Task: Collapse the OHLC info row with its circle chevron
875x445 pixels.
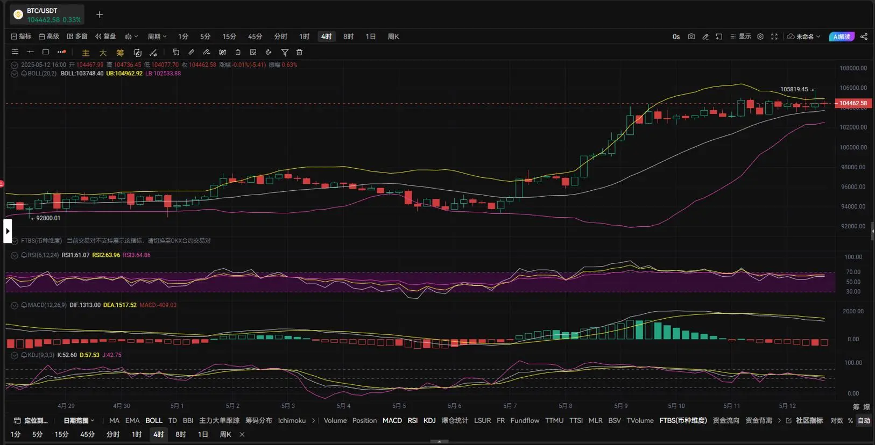Action: coord(15,65)
